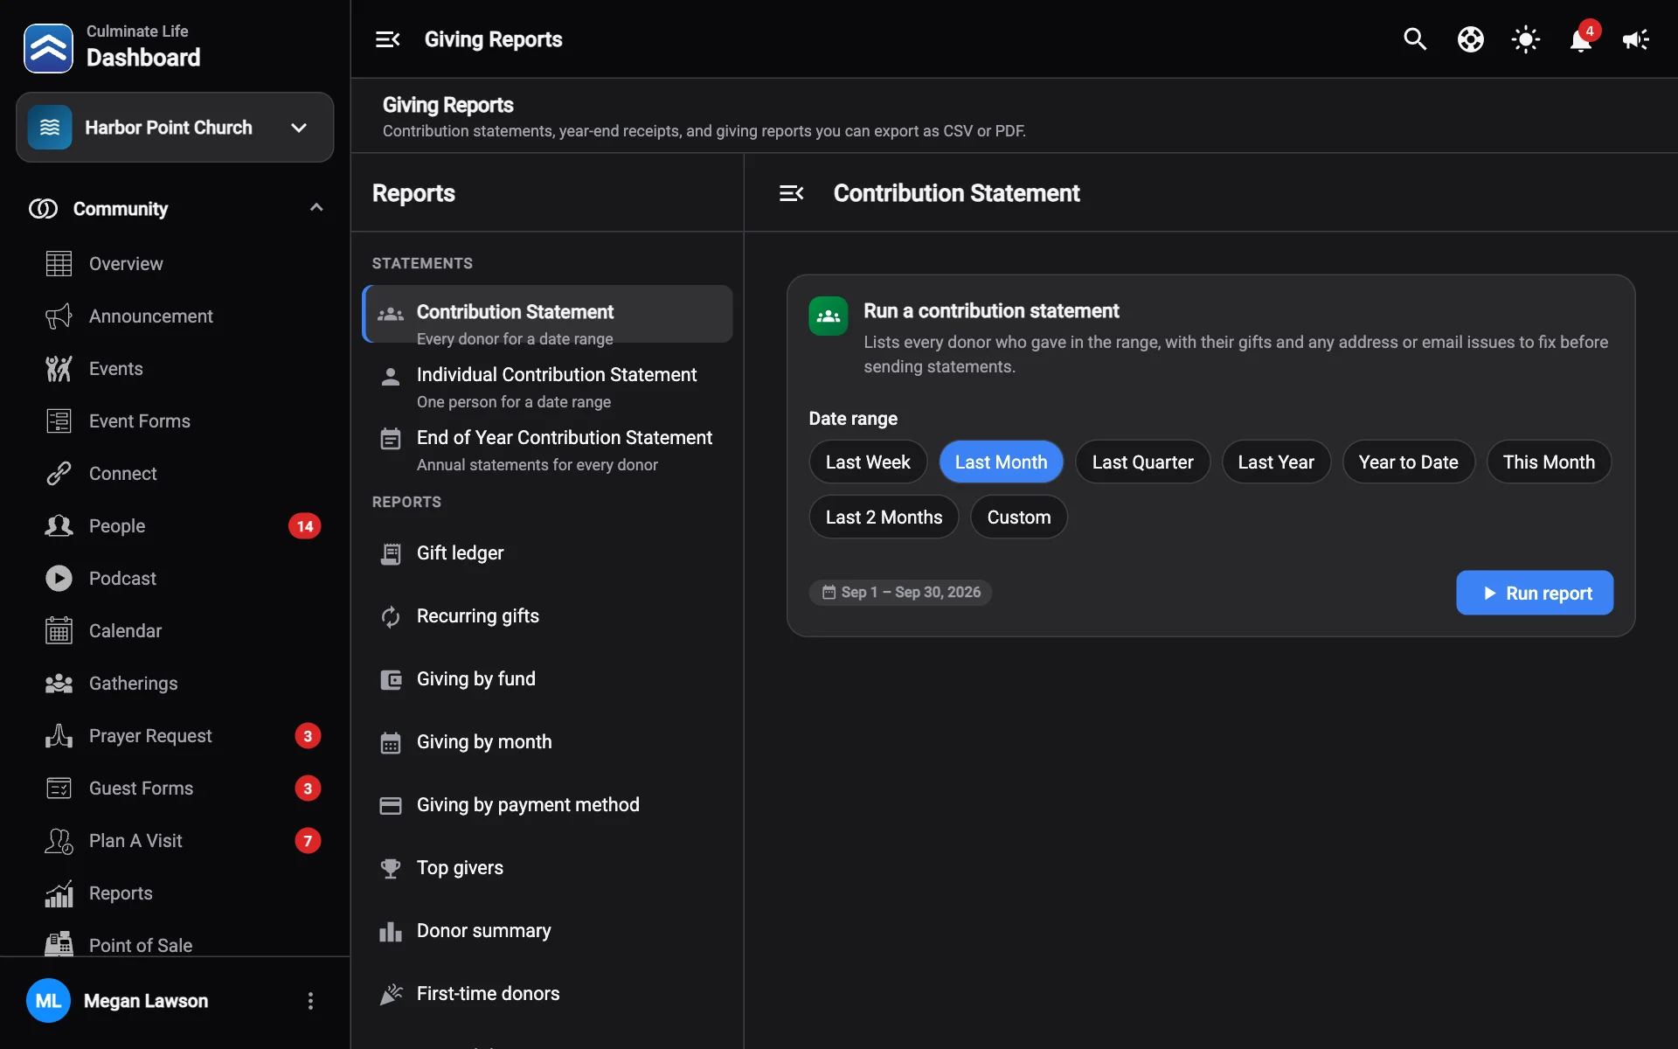
Task: Select the Giving by fund report
Action: (548, 679)
